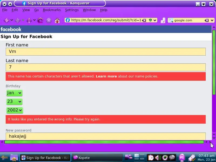
Task: Open the View menu
Action: tap(26, 10)
